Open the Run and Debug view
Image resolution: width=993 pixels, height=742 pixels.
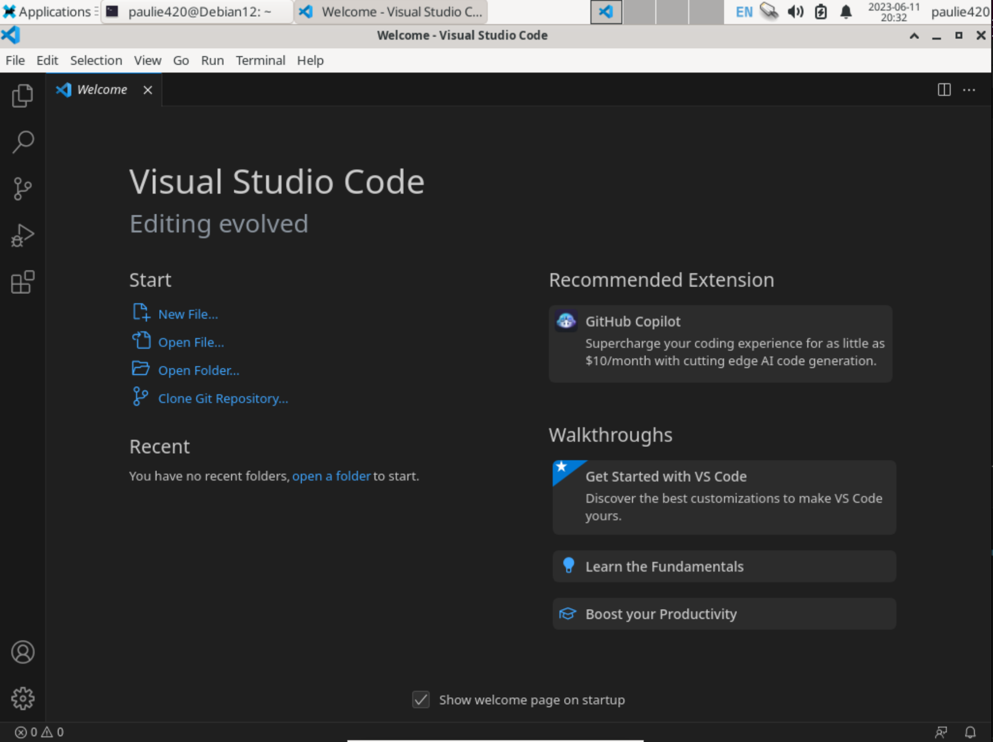coord(23,235)
